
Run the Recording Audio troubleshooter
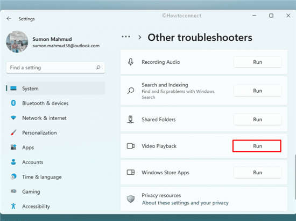(257, 62)
